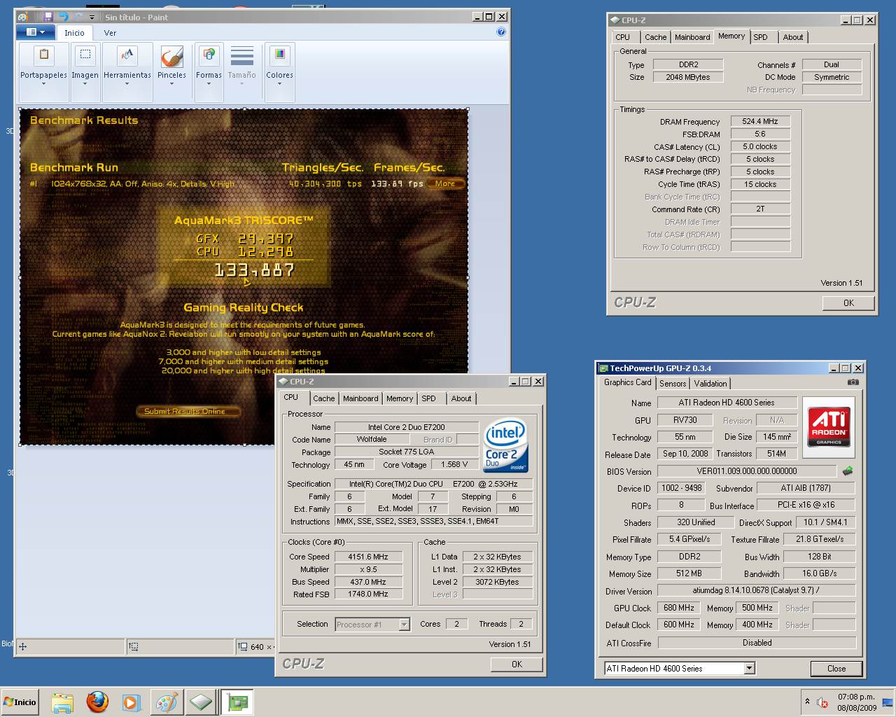Click the Colores color palette icon
Image resolution: width=896 pixels, height=717 pixels.
point(279,55)
